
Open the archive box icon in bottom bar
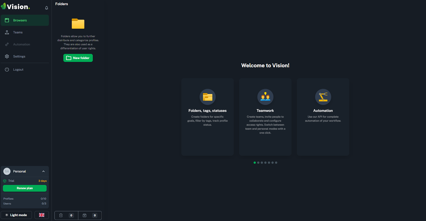(x=84, y=215)
